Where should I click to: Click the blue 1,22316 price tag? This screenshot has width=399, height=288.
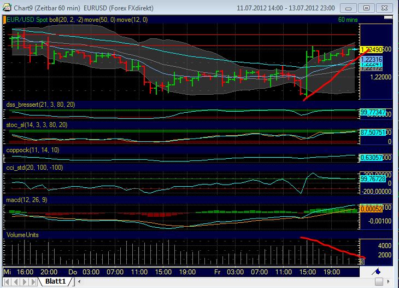click(372, 60)
